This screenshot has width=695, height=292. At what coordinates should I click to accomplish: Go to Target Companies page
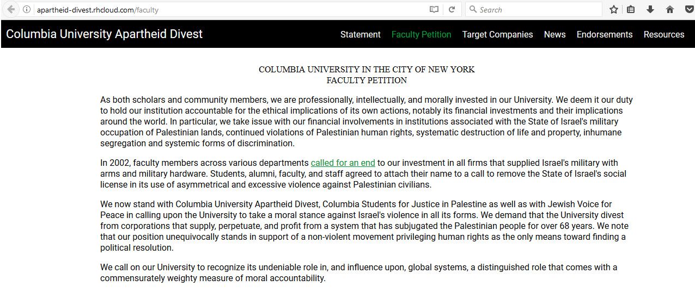(497, 34)
